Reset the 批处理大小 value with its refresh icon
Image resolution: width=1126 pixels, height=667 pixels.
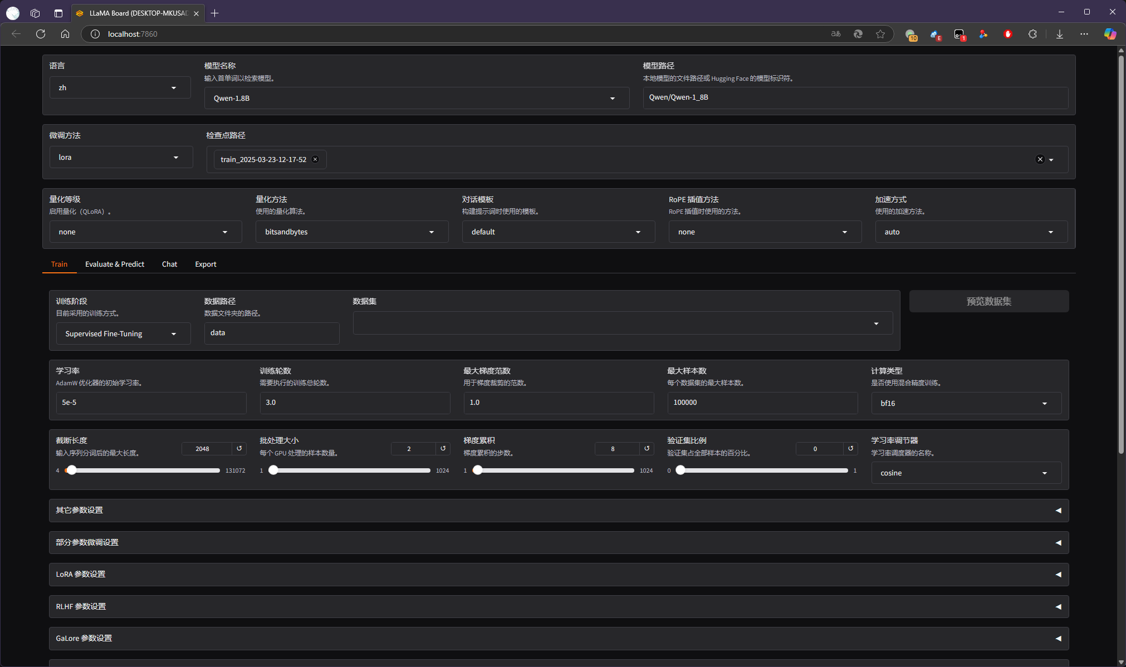point(443,448)
